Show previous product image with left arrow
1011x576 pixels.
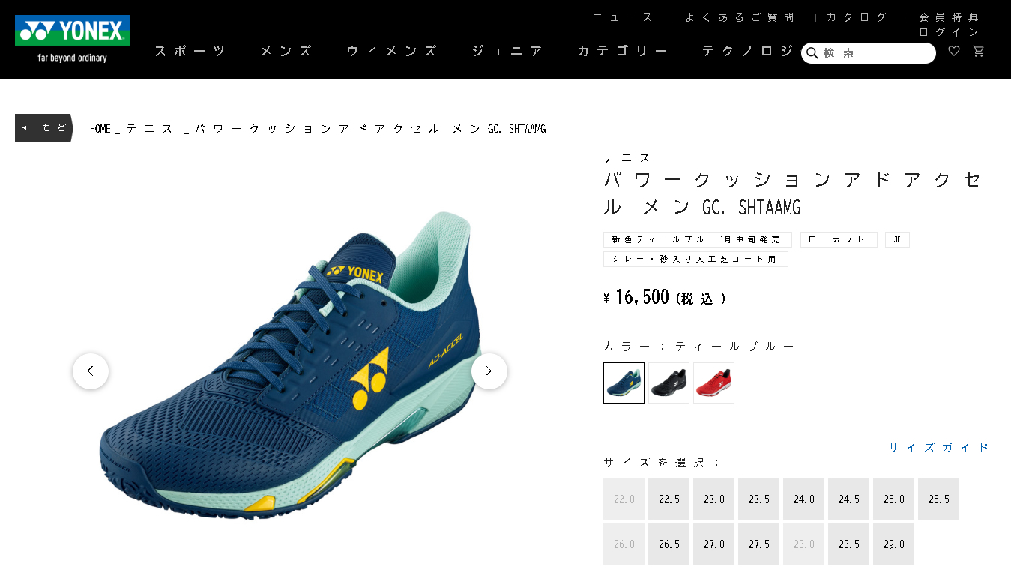[x=91, y=370]
